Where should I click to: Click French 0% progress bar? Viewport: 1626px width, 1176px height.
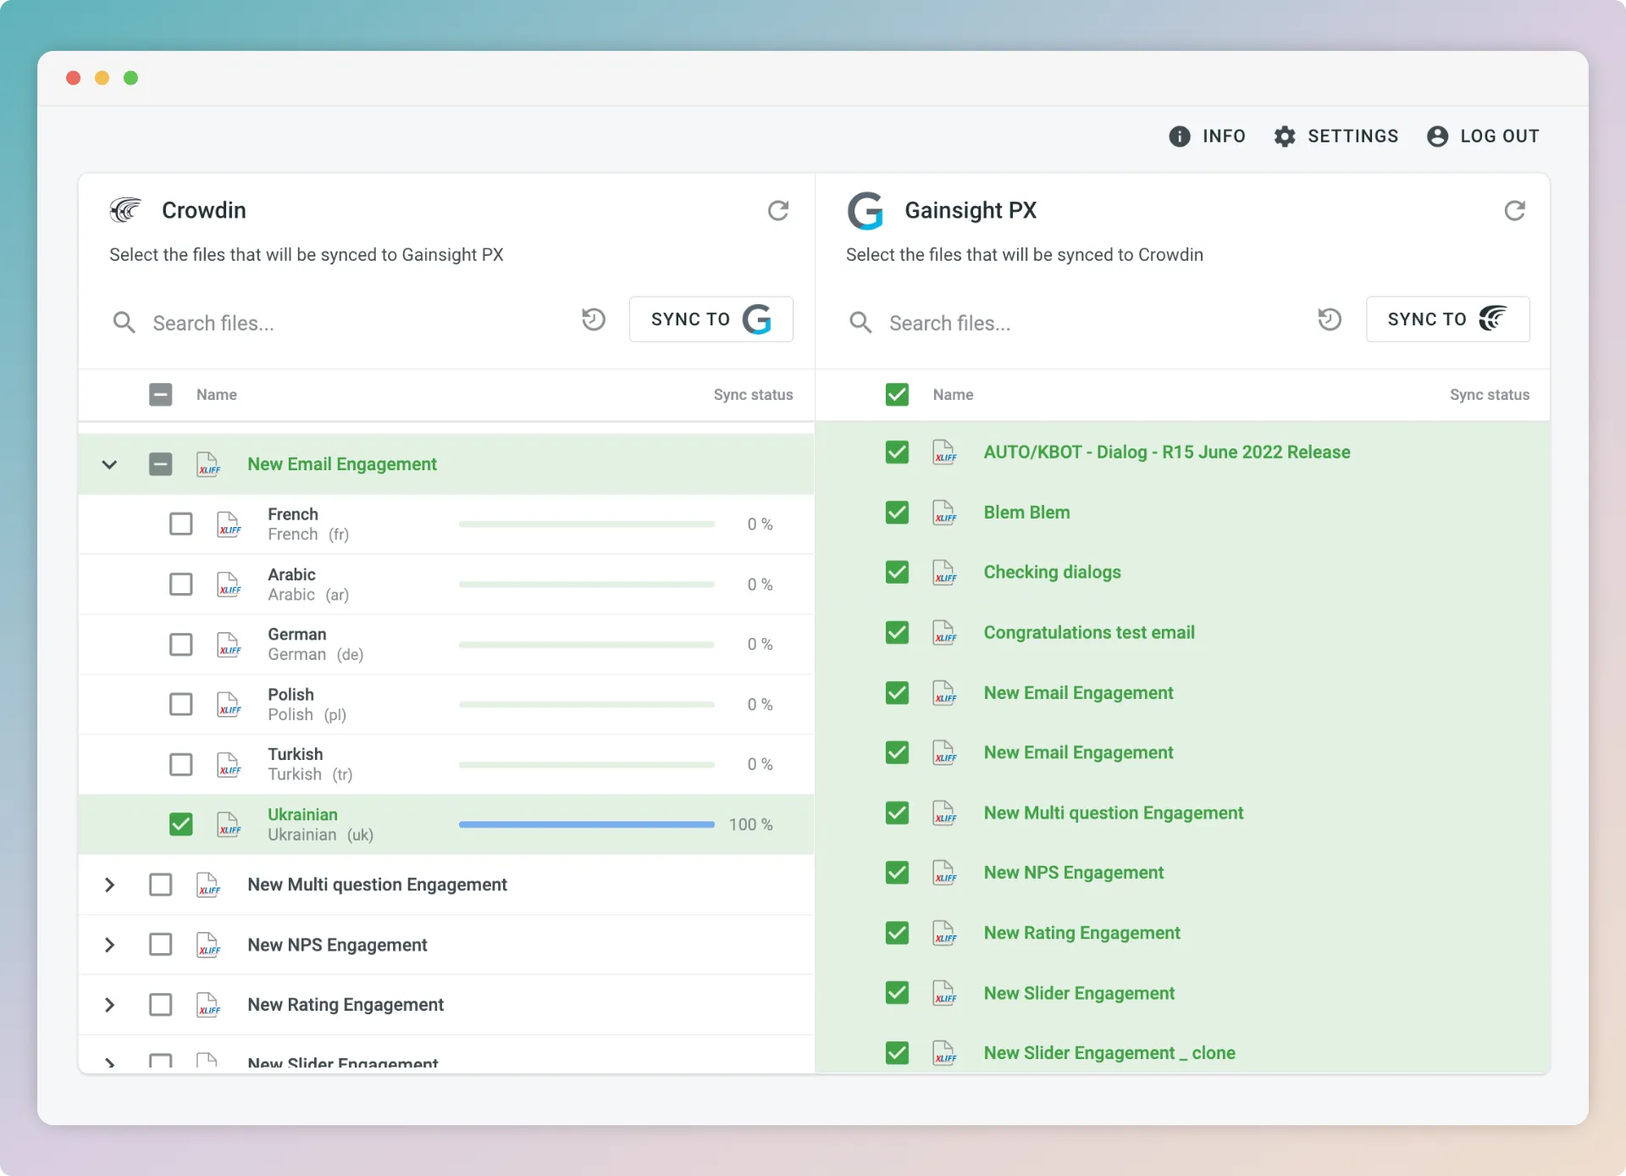[586, 524]
